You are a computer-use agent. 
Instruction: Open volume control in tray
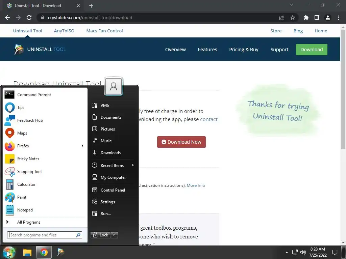tap(303, 252)
